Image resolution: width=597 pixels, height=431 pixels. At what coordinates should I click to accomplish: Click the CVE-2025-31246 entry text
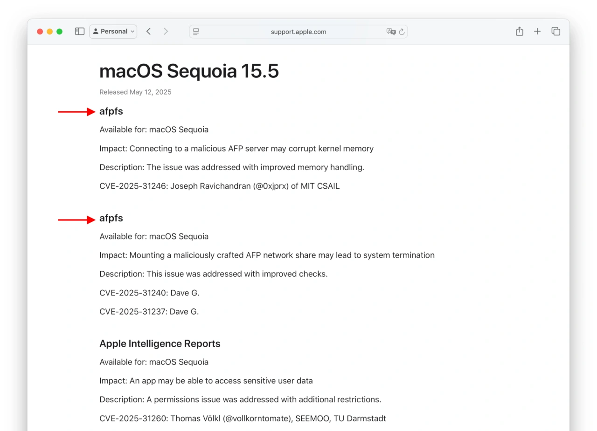click(x=219, y=186)
